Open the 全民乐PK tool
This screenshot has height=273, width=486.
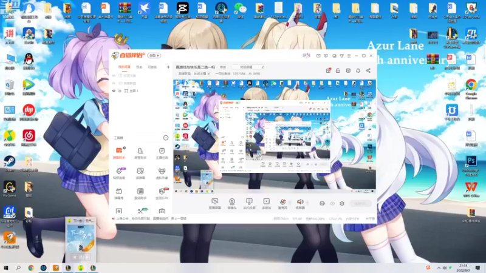(x=162, y=194)
